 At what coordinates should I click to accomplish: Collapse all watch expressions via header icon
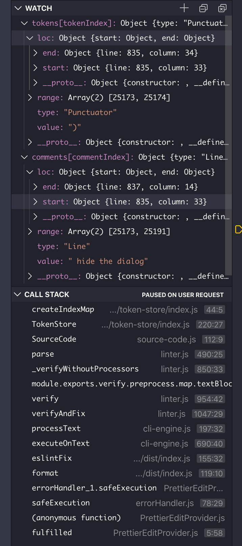[203, 8]
